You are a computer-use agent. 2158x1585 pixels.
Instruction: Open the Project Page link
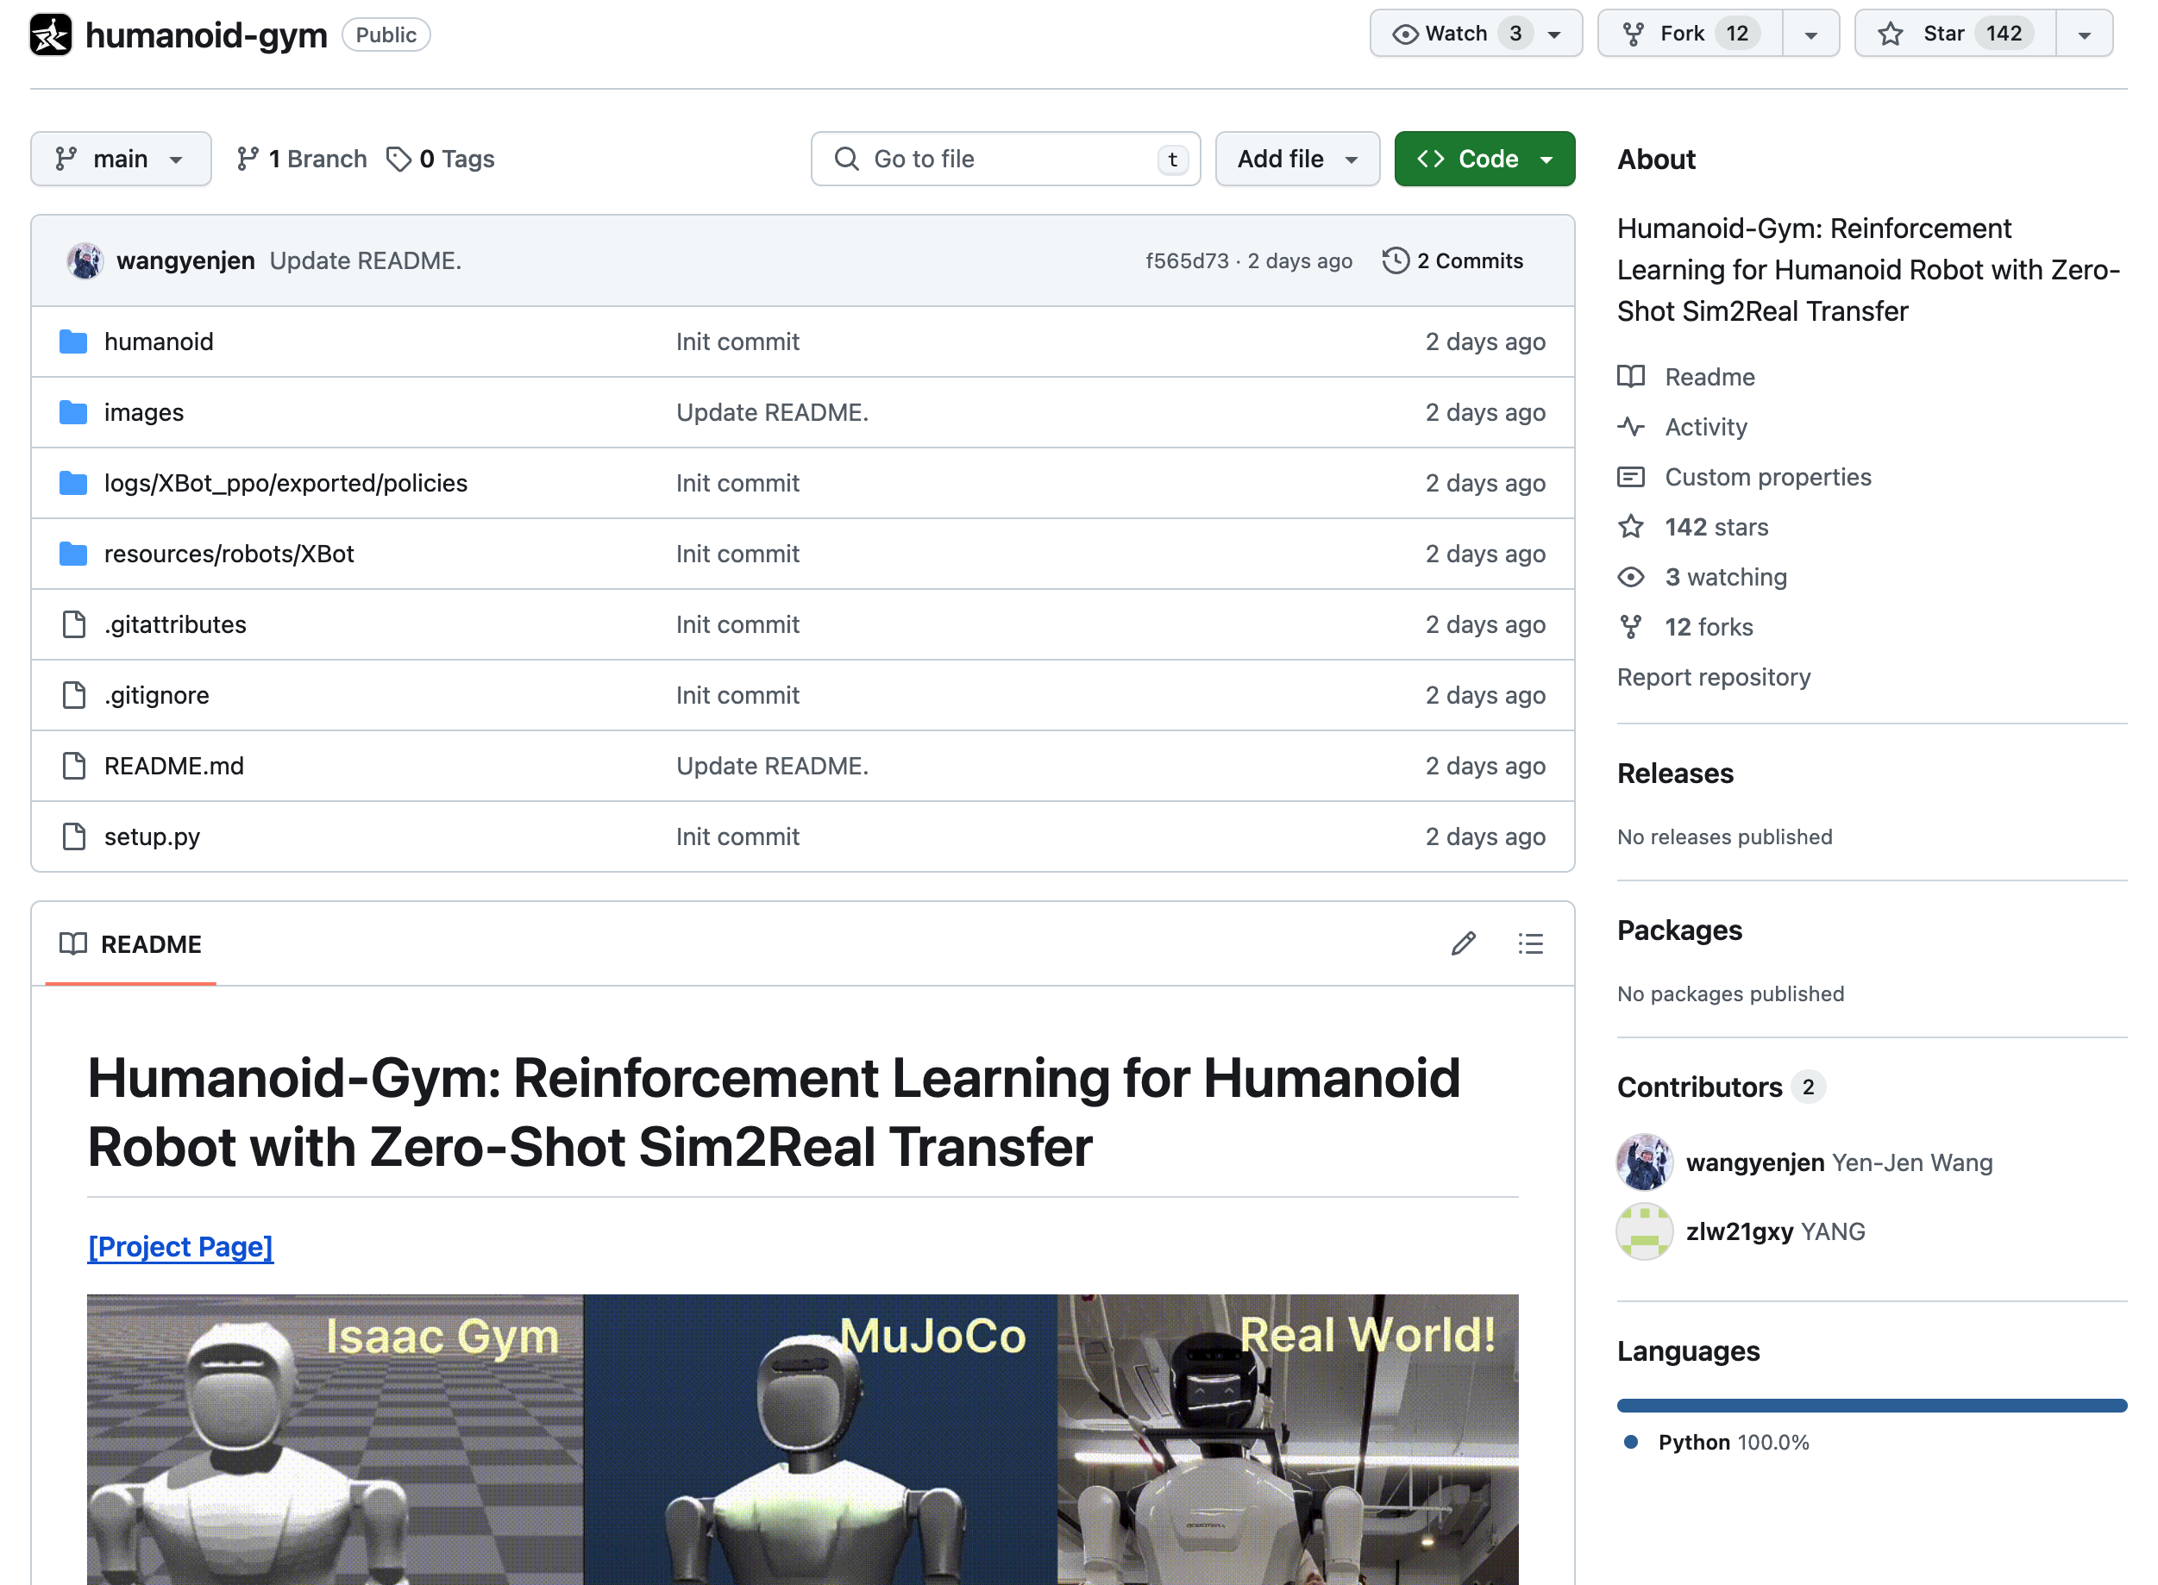click(179, 1246)
